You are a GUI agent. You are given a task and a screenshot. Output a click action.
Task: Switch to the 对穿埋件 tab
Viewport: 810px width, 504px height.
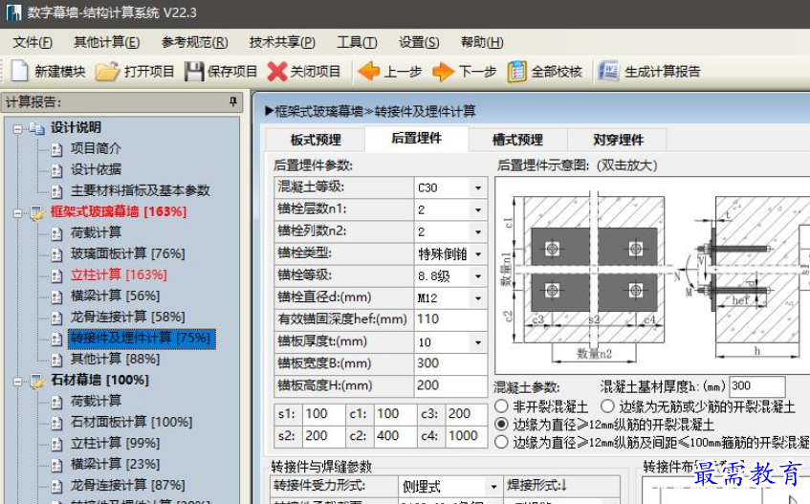pos(618,140)
